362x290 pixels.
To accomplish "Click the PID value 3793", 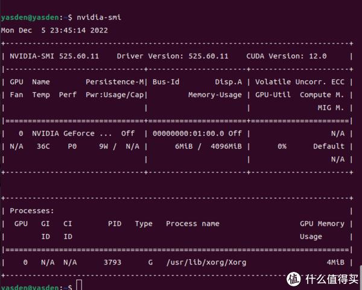I will 112,262.
